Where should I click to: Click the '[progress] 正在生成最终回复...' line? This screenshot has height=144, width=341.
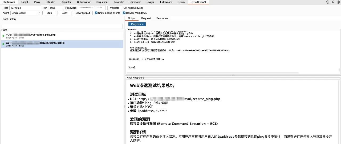[146, 59]
